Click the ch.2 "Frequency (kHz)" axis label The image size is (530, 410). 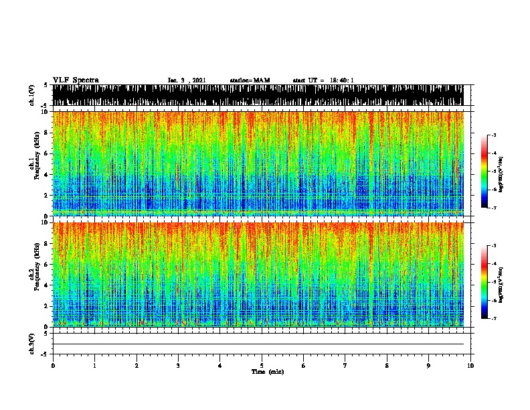(x=37, y=267)
